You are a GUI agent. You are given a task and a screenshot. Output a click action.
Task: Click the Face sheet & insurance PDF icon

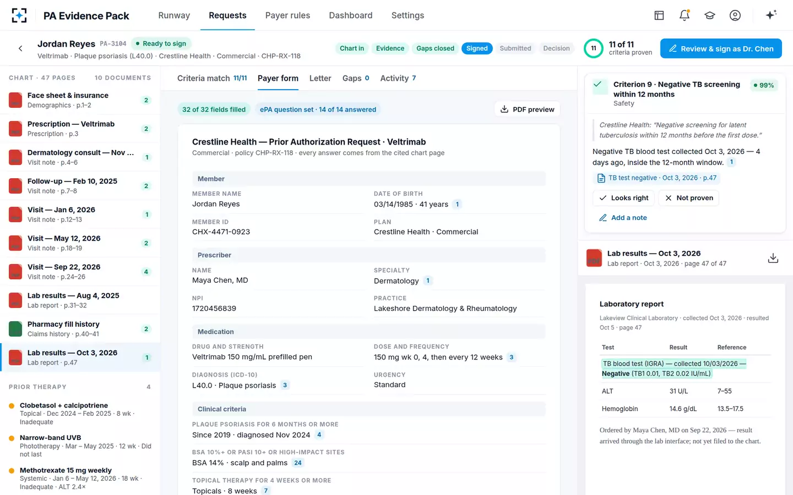pos(15,100)
